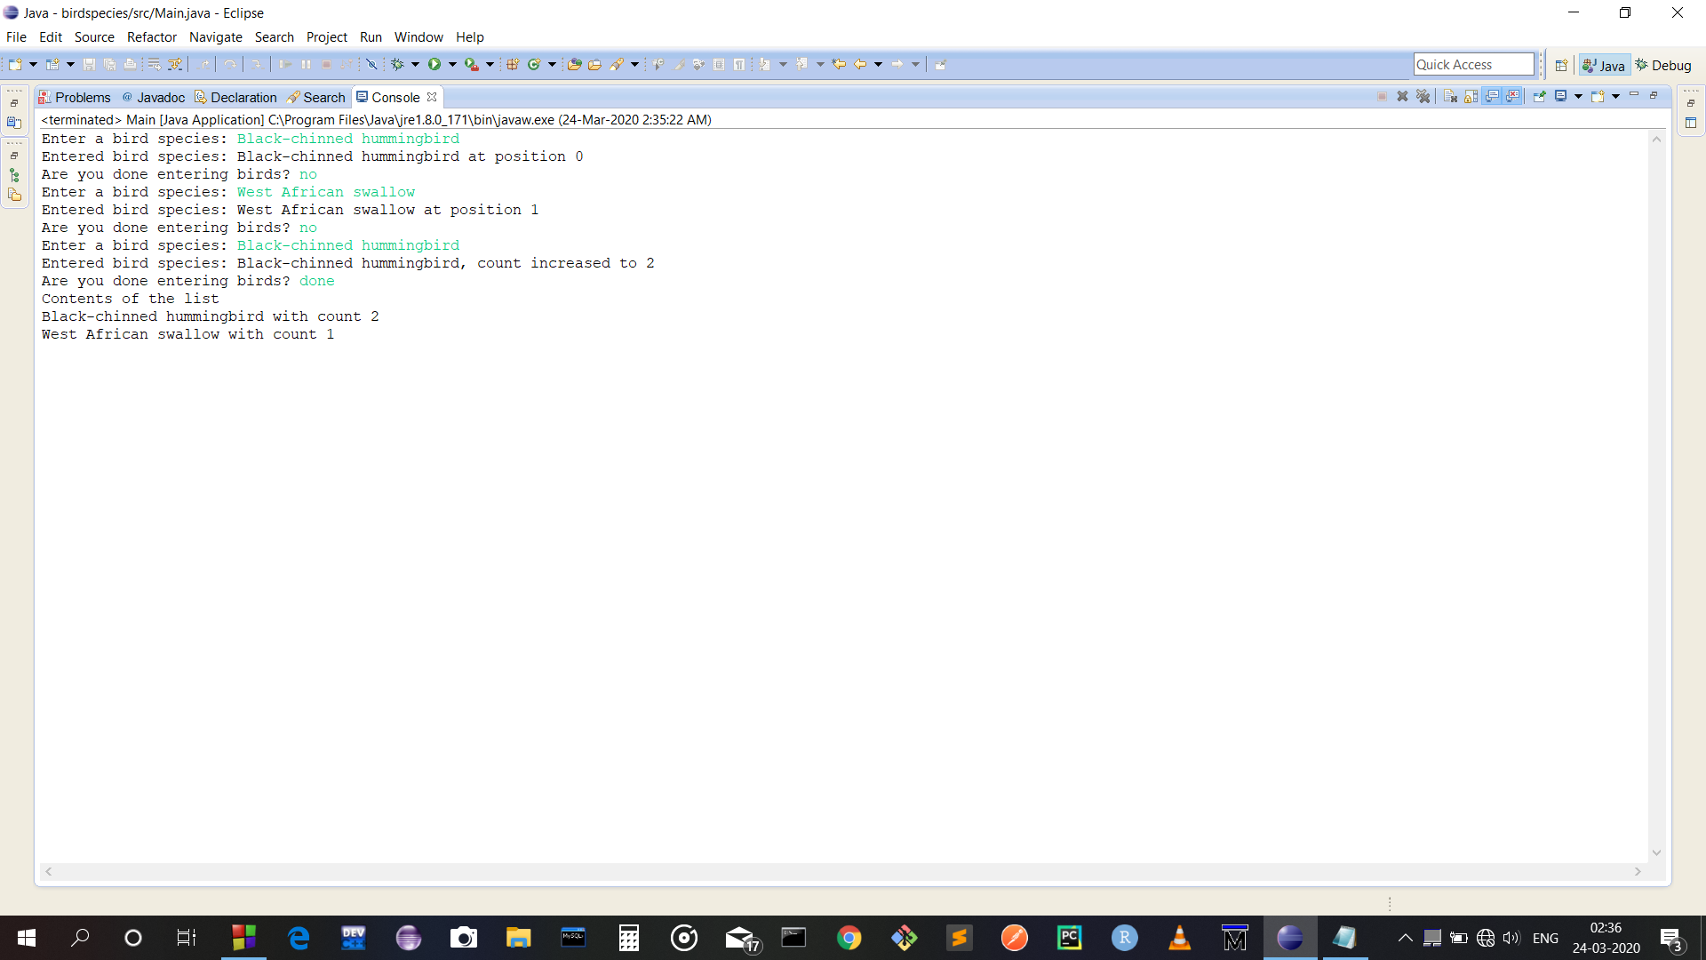
Task: Expand the Open Console dropdown arrow
Action: click(1615, 96)
